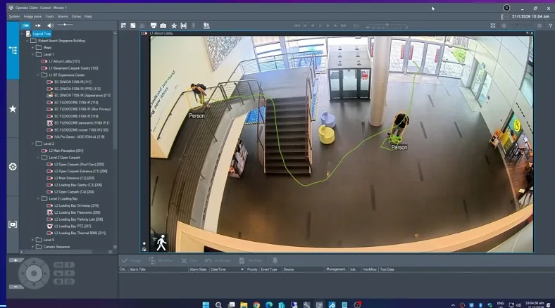
Task: Open the Logical Tree sidebar tab
Action: 13,51
